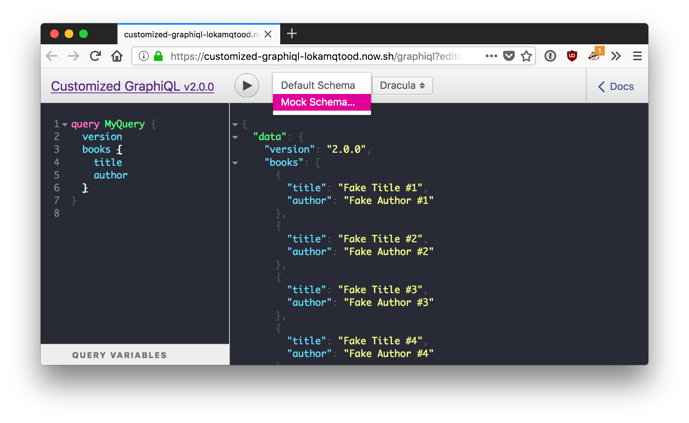Run the query with the play button
This screenshot has height=423, width=689.
246,86
